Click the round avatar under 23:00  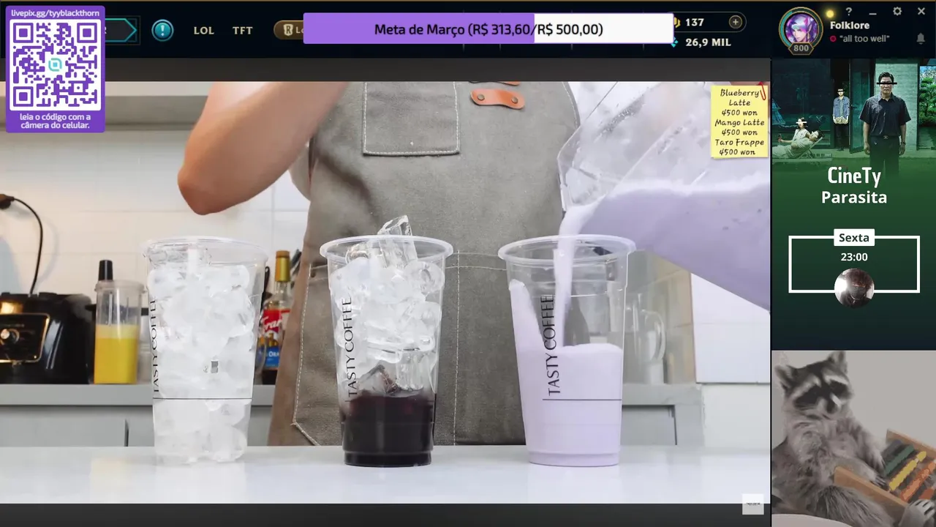854,288
